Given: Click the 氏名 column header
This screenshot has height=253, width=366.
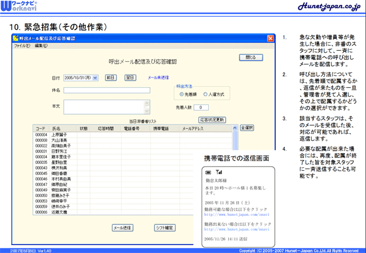Looking at the screenshot, I should tap(56, 129).
